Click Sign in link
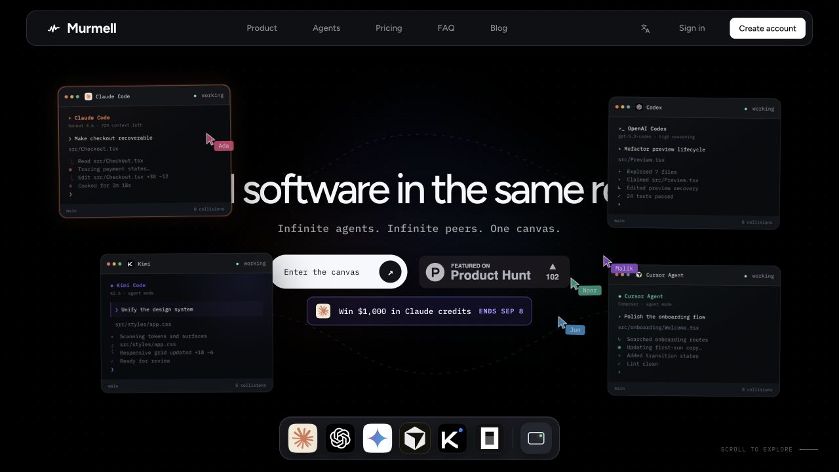Viewport: 839px width, 472px height. click(692, 28)
